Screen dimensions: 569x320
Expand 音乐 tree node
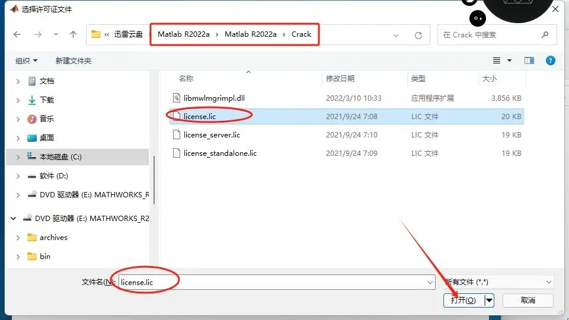18,119
